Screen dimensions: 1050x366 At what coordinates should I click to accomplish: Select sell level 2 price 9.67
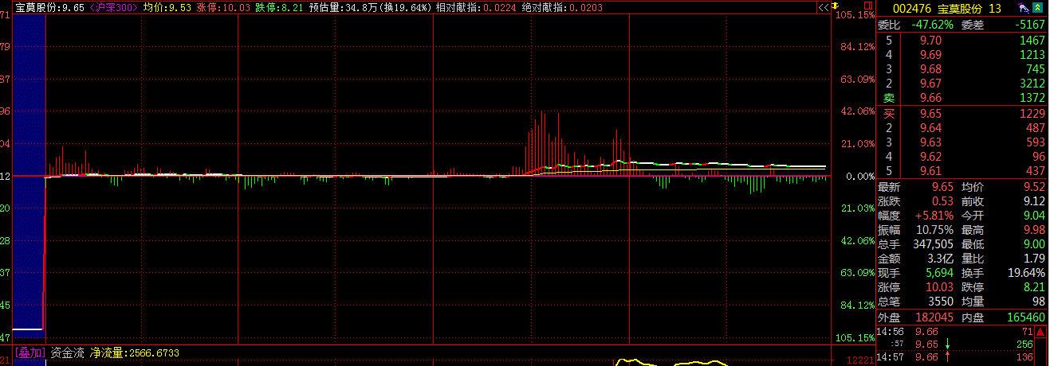930,83
